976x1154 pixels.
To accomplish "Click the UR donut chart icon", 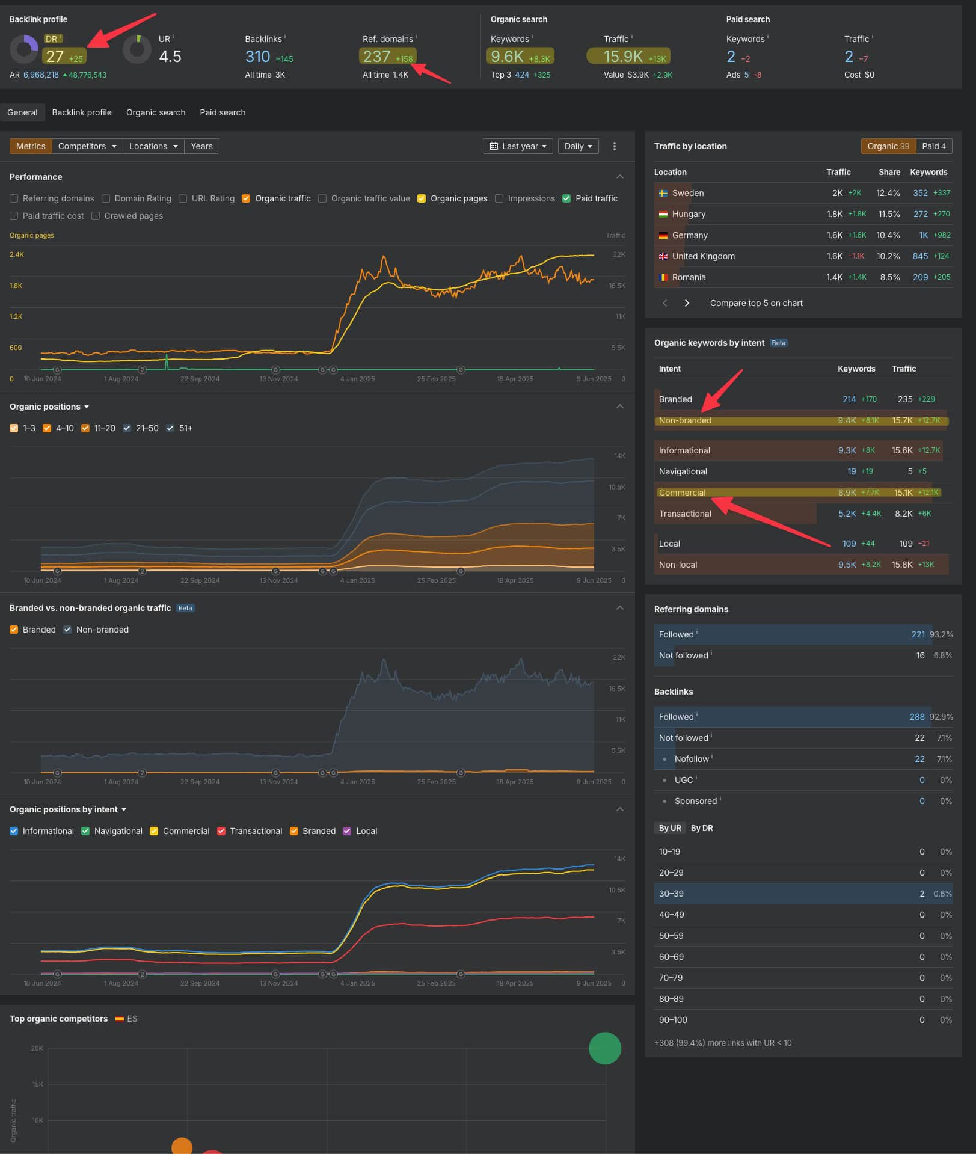I will [137, 49].
